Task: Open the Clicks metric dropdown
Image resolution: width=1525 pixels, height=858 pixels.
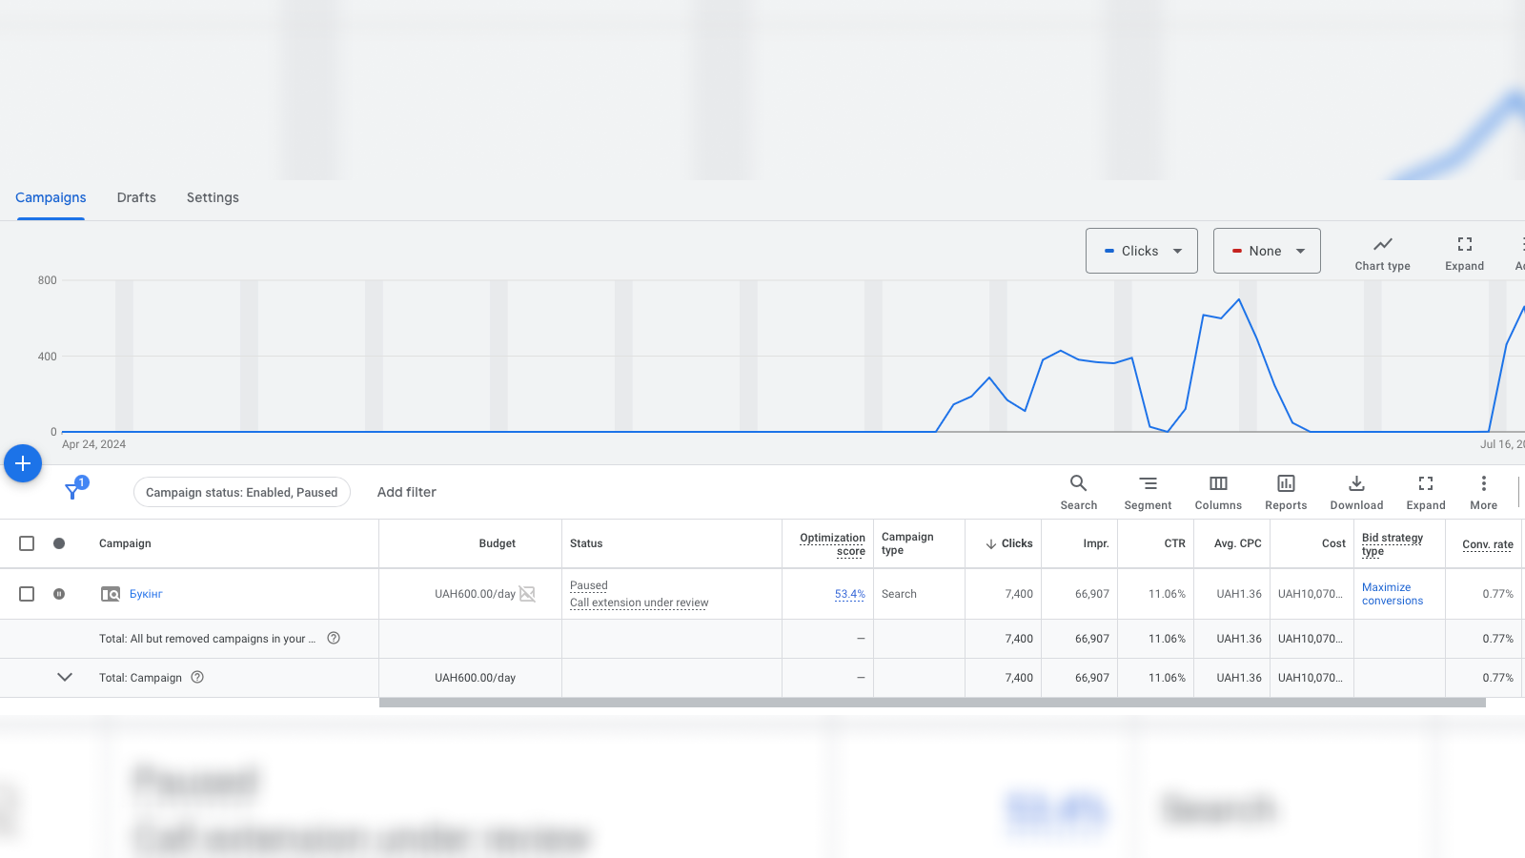Action: pyautogui.click(x=1141, y=251)
